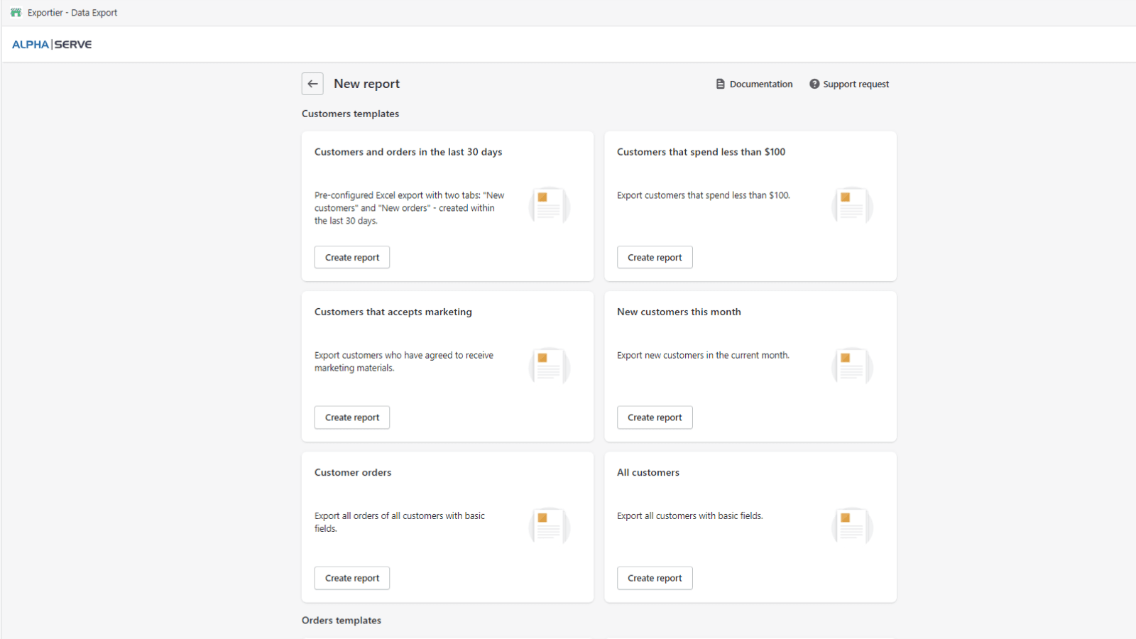Click the Alpha Serve logo
The height and width of the screenshot is (639, 1136).
(51, 44)
